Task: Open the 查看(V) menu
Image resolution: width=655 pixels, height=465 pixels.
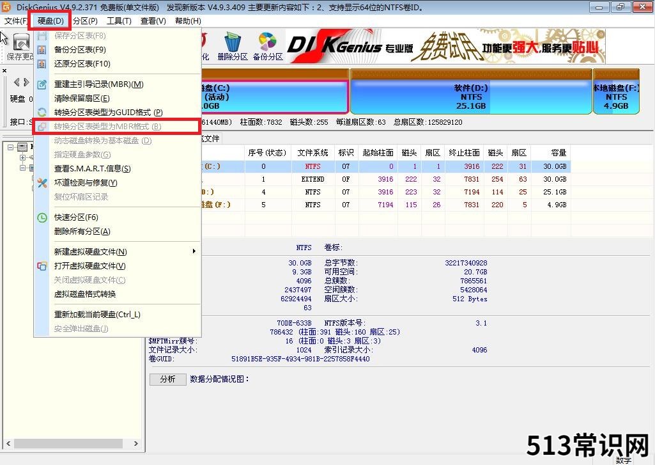Action: point(153,21)
